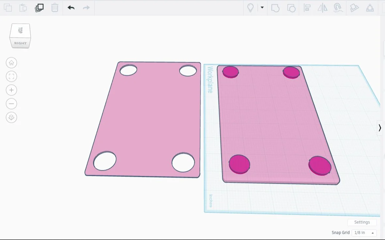The height and width of the screenshot is (240, 385).
Task: Open the visibility dropdown arrow beside light bulb
Action: pos(262,7)
